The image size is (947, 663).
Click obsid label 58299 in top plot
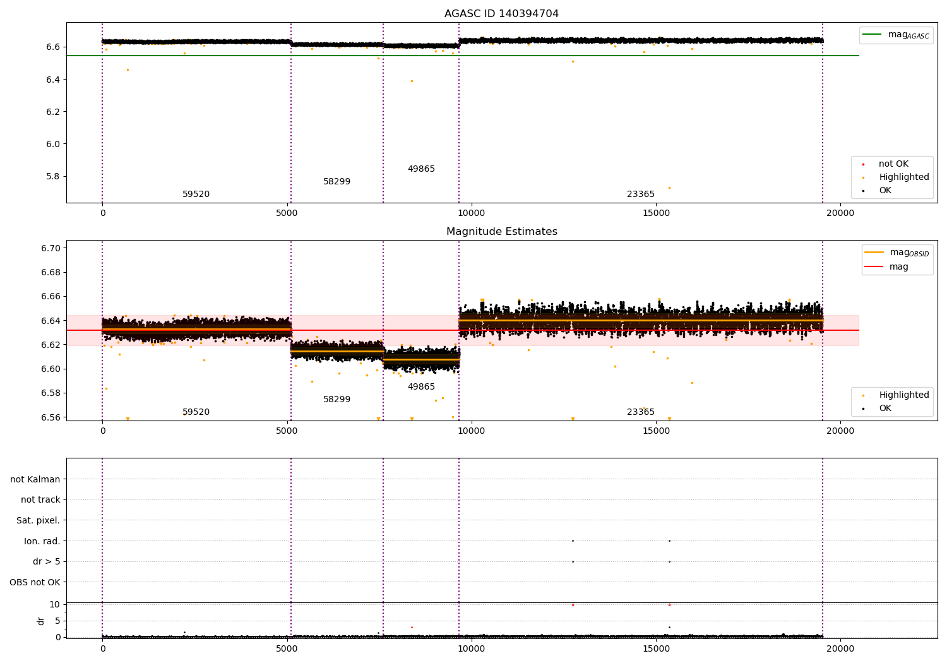click(337, 182)
